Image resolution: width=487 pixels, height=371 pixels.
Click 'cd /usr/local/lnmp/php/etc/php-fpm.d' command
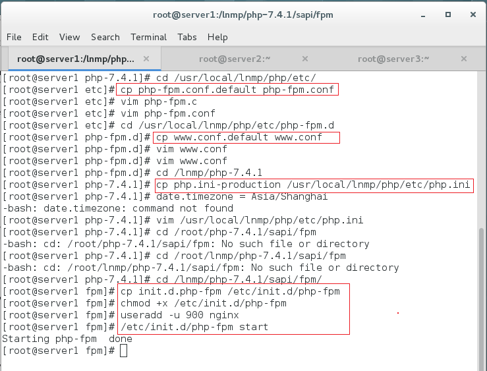tap(227, 125)
